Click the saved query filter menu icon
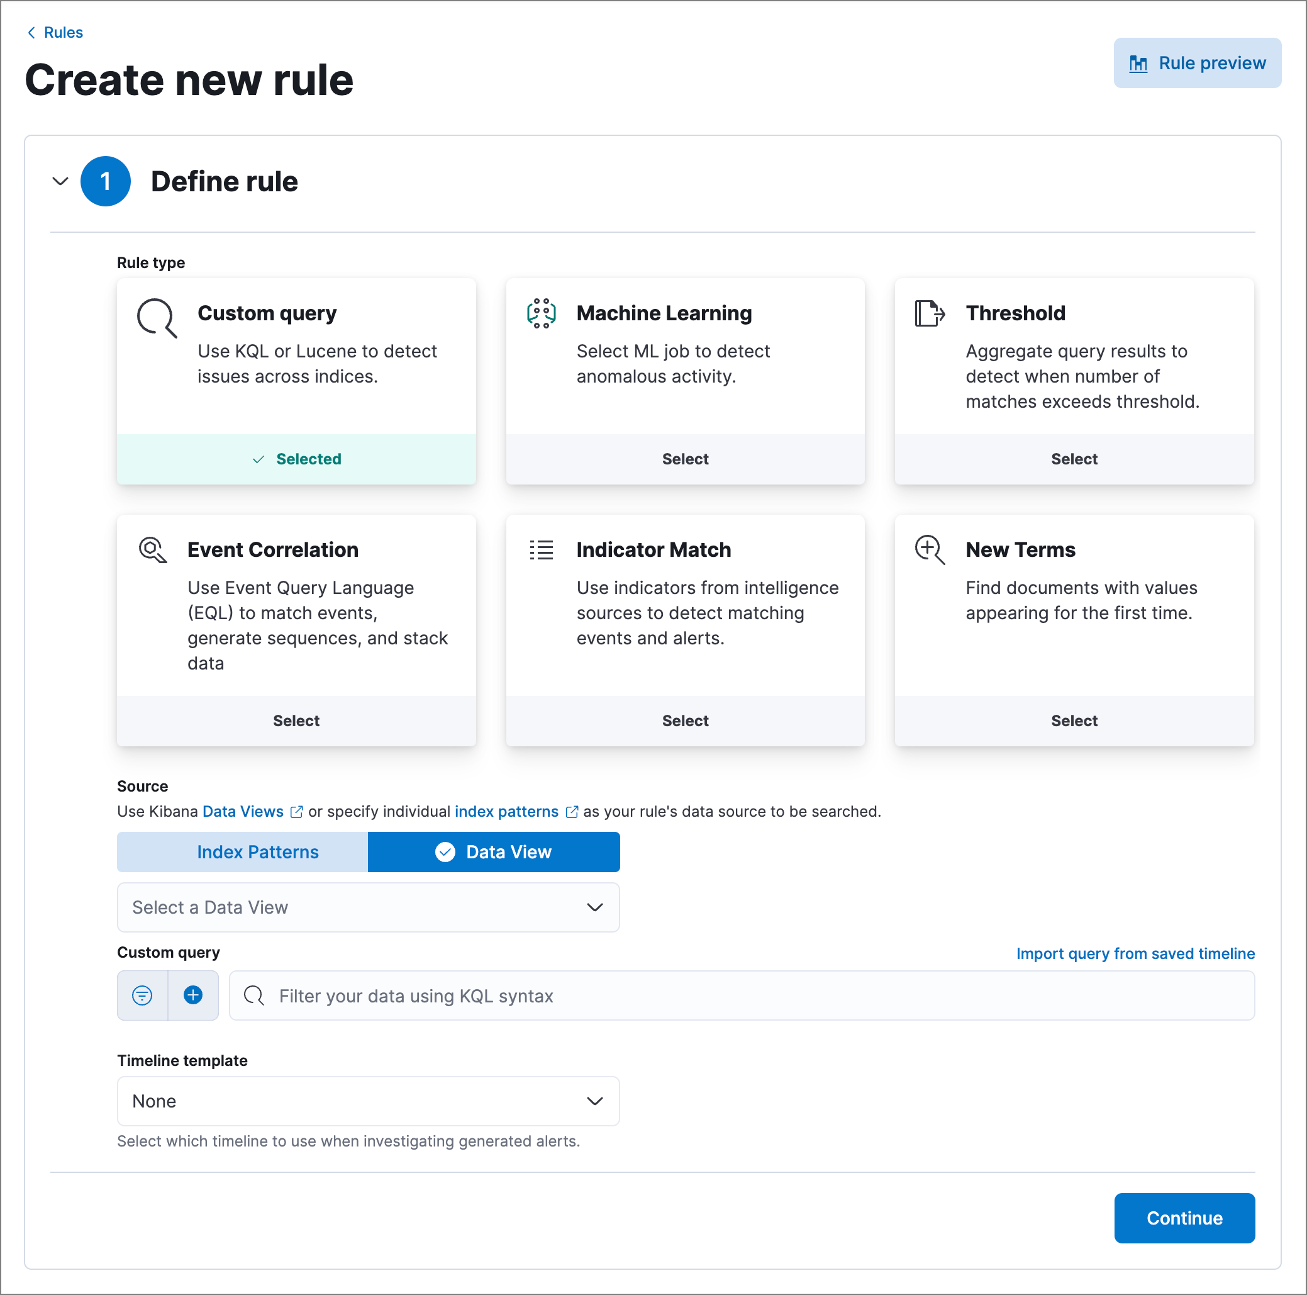Screen dimensions: 1307x1295 tap(142, 995)
